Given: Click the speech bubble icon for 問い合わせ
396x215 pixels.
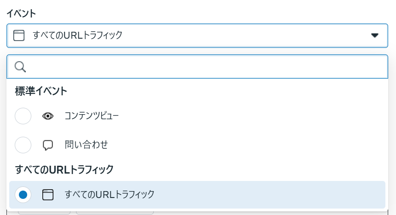Looking at the screenshot, I should (x=48, y=145).
